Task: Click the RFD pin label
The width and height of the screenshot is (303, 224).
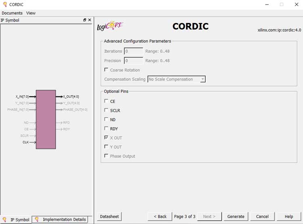Action: tap(66, 123)
